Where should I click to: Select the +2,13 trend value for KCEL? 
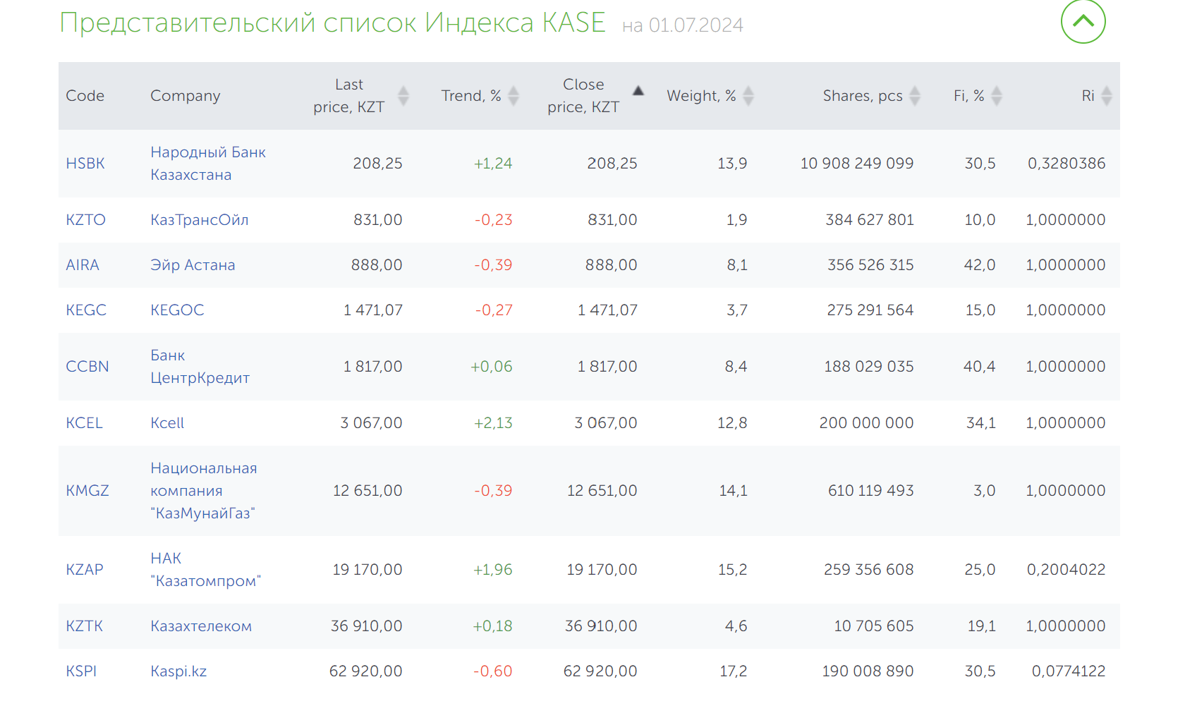[493, 423]
